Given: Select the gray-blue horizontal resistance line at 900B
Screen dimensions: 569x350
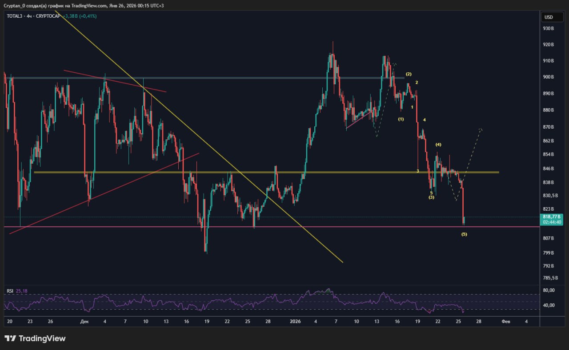Looking at the screenshot, I should (x=222, y=78).
